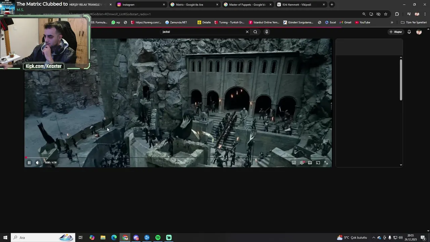Image resolution: width=430 pixels, height=242 pixels.
Task: Open the Excel bookmark
Action: (331, 23)
